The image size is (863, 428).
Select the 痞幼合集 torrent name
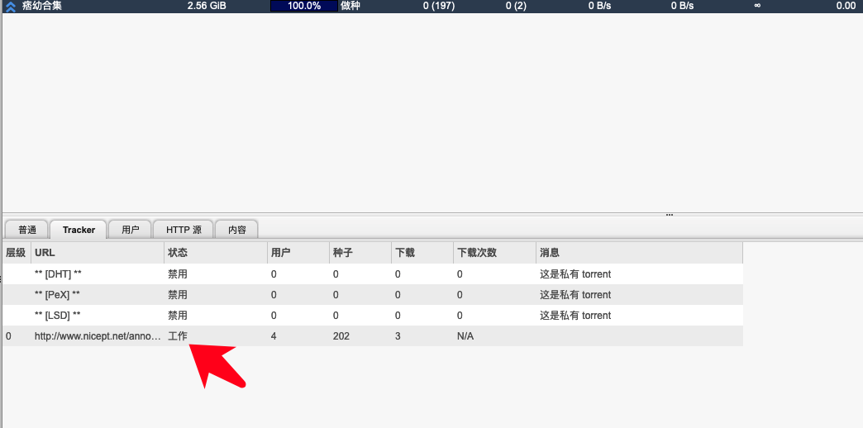[42, 6]
